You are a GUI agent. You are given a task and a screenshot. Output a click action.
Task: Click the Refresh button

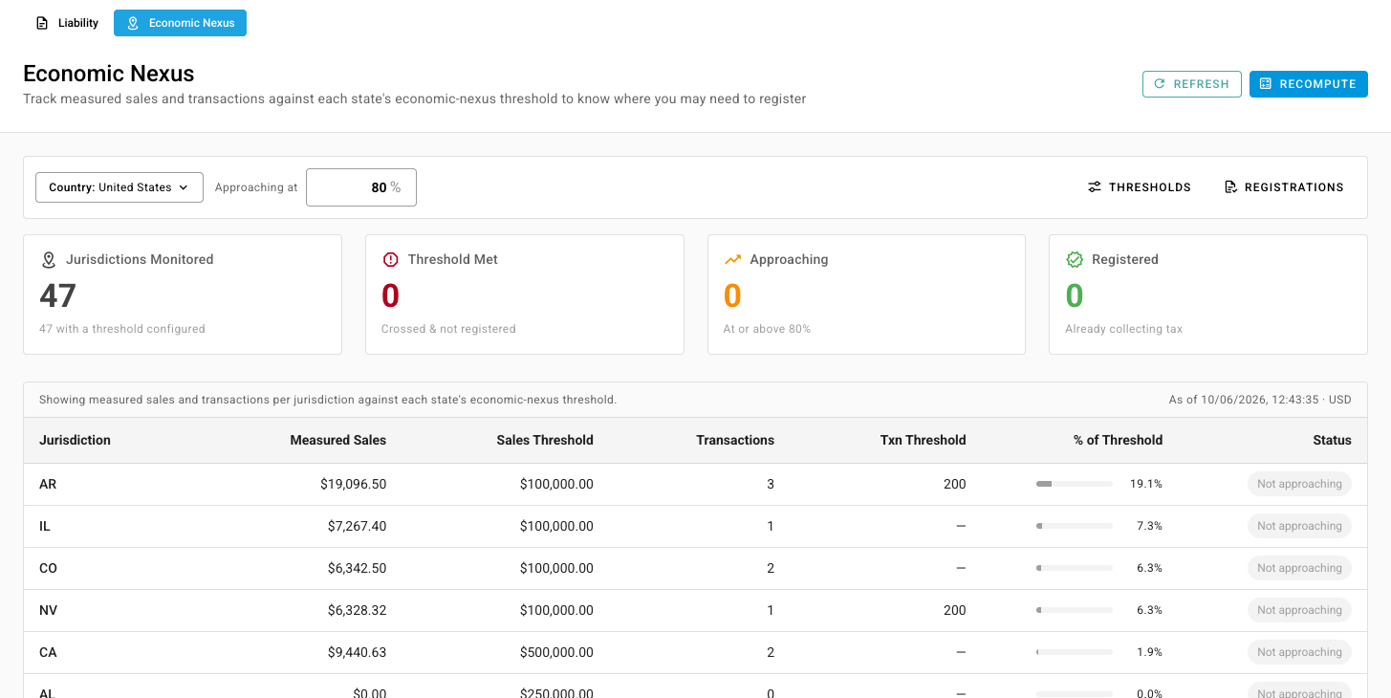pos(1192,84)
